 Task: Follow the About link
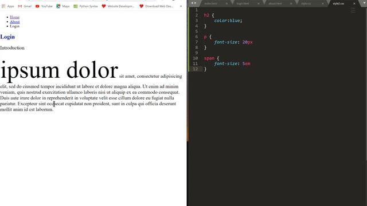tap(14, 22)
